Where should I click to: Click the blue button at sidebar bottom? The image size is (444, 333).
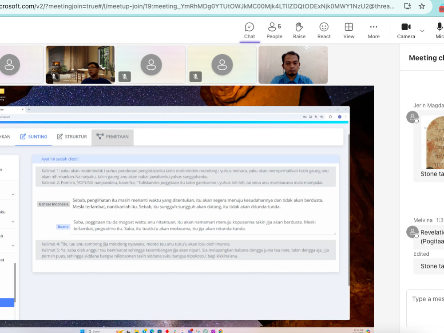(x=7, y=302)
